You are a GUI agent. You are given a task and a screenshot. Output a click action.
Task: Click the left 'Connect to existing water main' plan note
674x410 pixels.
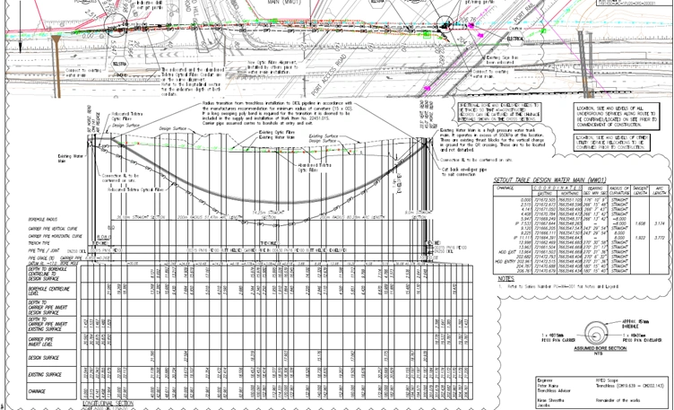tap(82, 73)
